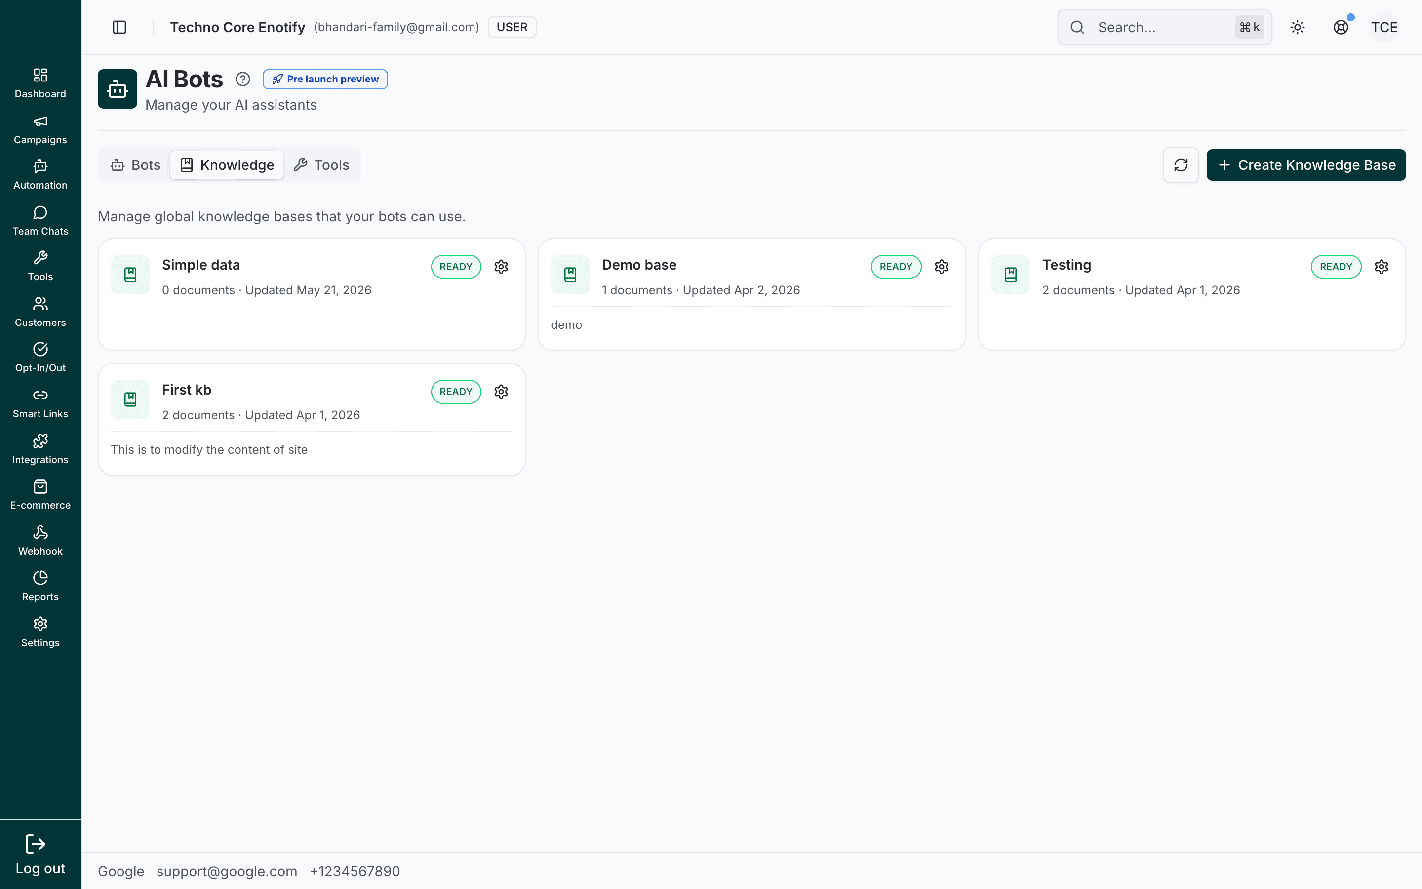
Task: Click READY status on Demo base
Action: [x=896, y=266]
